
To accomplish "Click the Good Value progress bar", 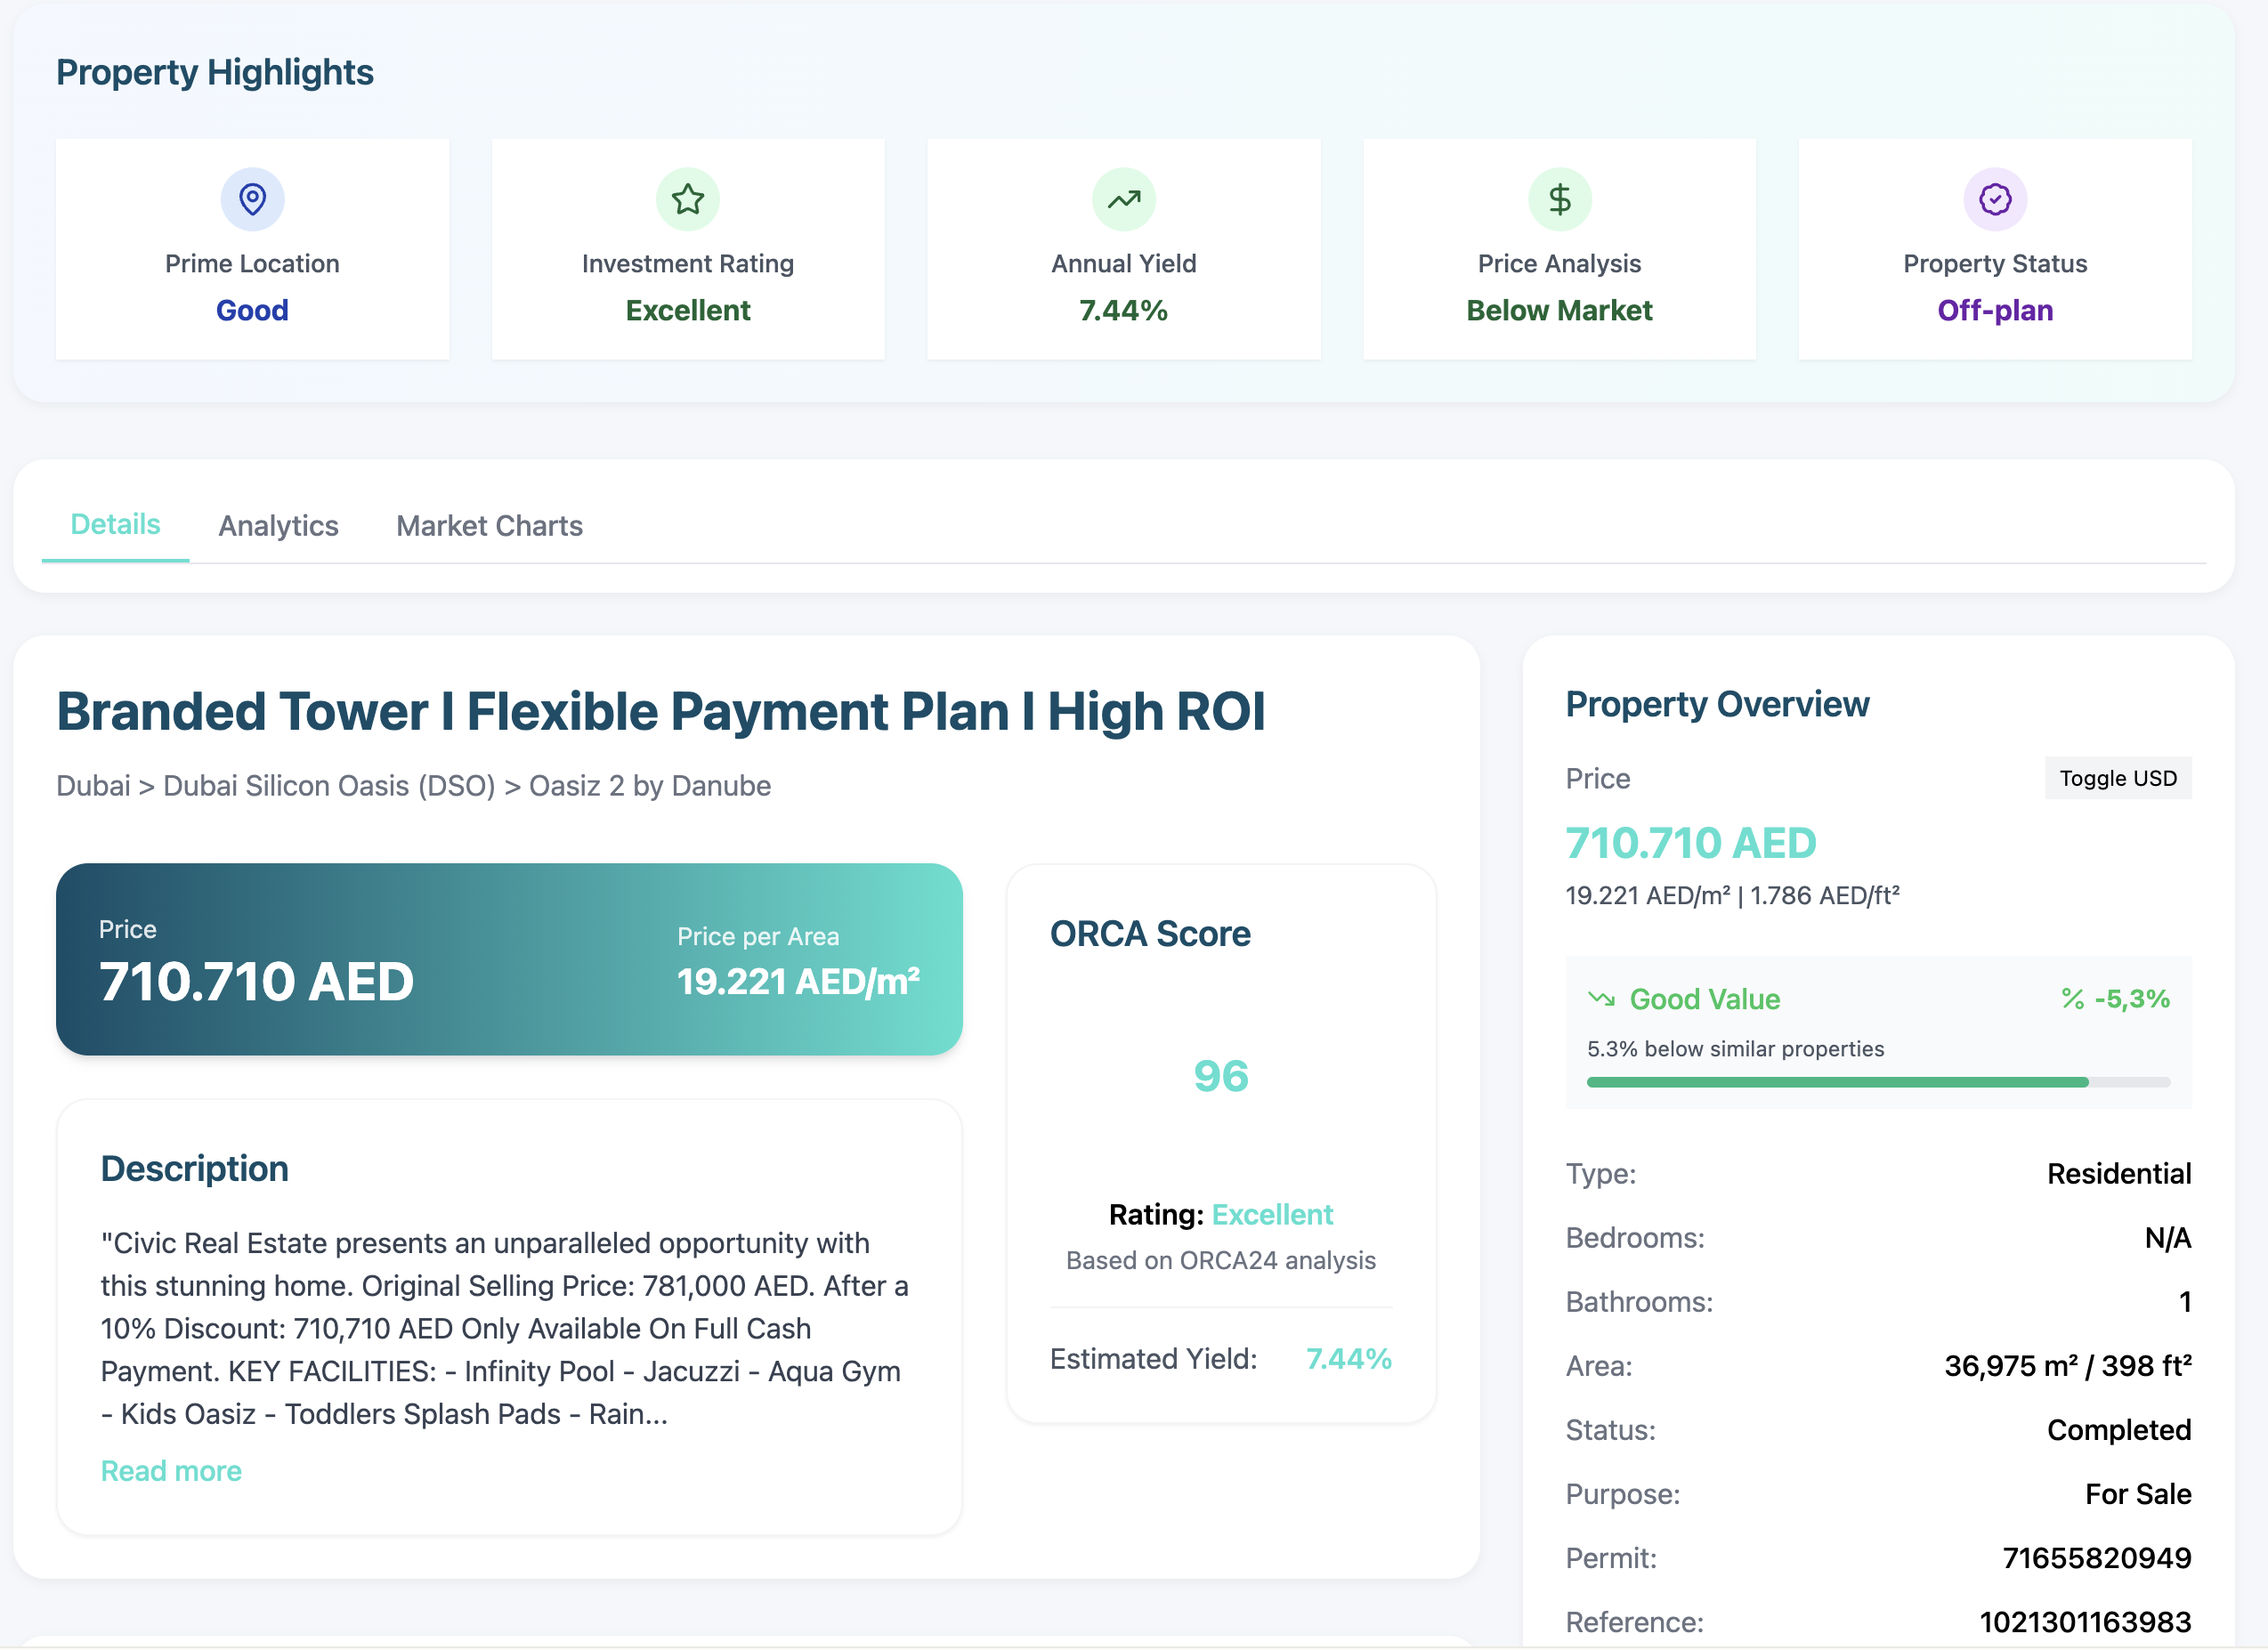I will click(1877, 1082).
